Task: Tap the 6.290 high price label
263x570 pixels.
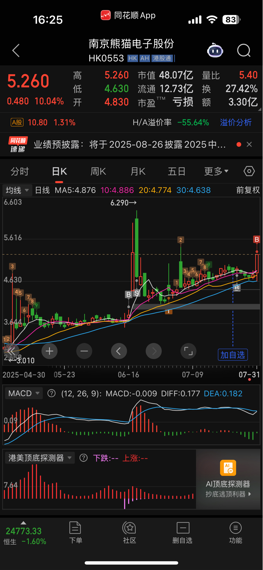Action: coord(123,203)
